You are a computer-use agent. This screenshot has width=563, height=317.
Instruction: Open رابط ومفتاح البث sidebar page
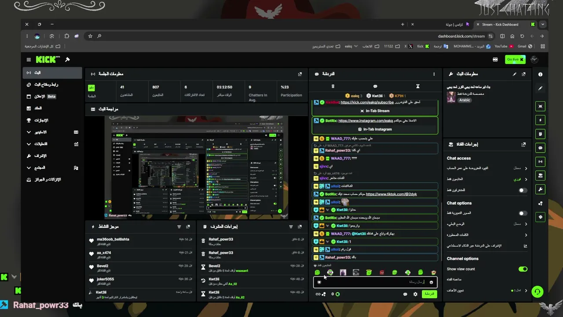[53, 85]
